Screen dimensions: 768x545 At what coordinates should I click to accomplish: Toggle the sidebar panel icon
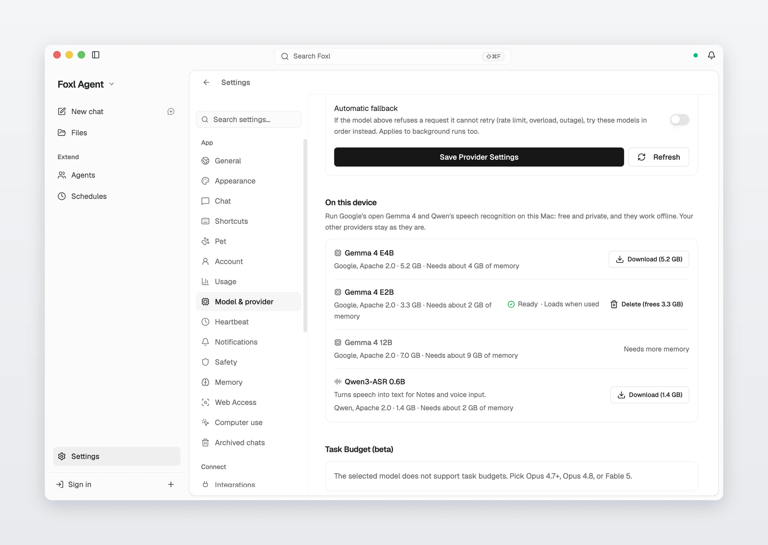[x=96, y=55]
